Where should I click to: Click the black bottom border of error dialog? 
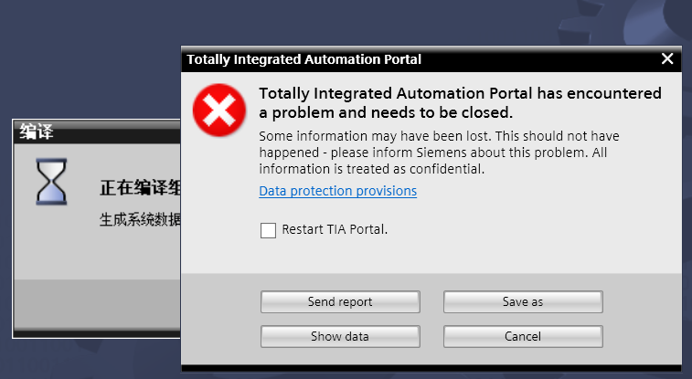(430, 368)
